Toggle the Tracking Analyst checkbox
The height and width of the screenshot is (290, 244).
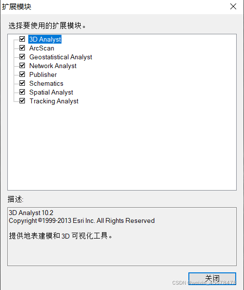click(x=22, y=101)
